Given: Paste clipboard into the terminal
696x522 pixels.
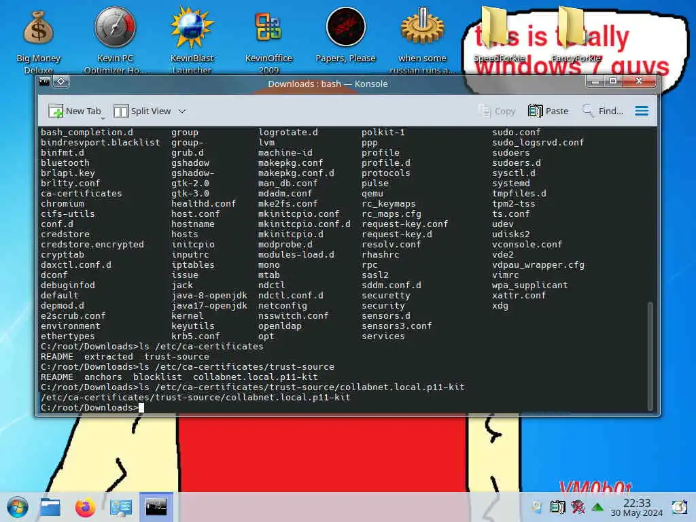Looking at the screenshot, I should (549, 111).
